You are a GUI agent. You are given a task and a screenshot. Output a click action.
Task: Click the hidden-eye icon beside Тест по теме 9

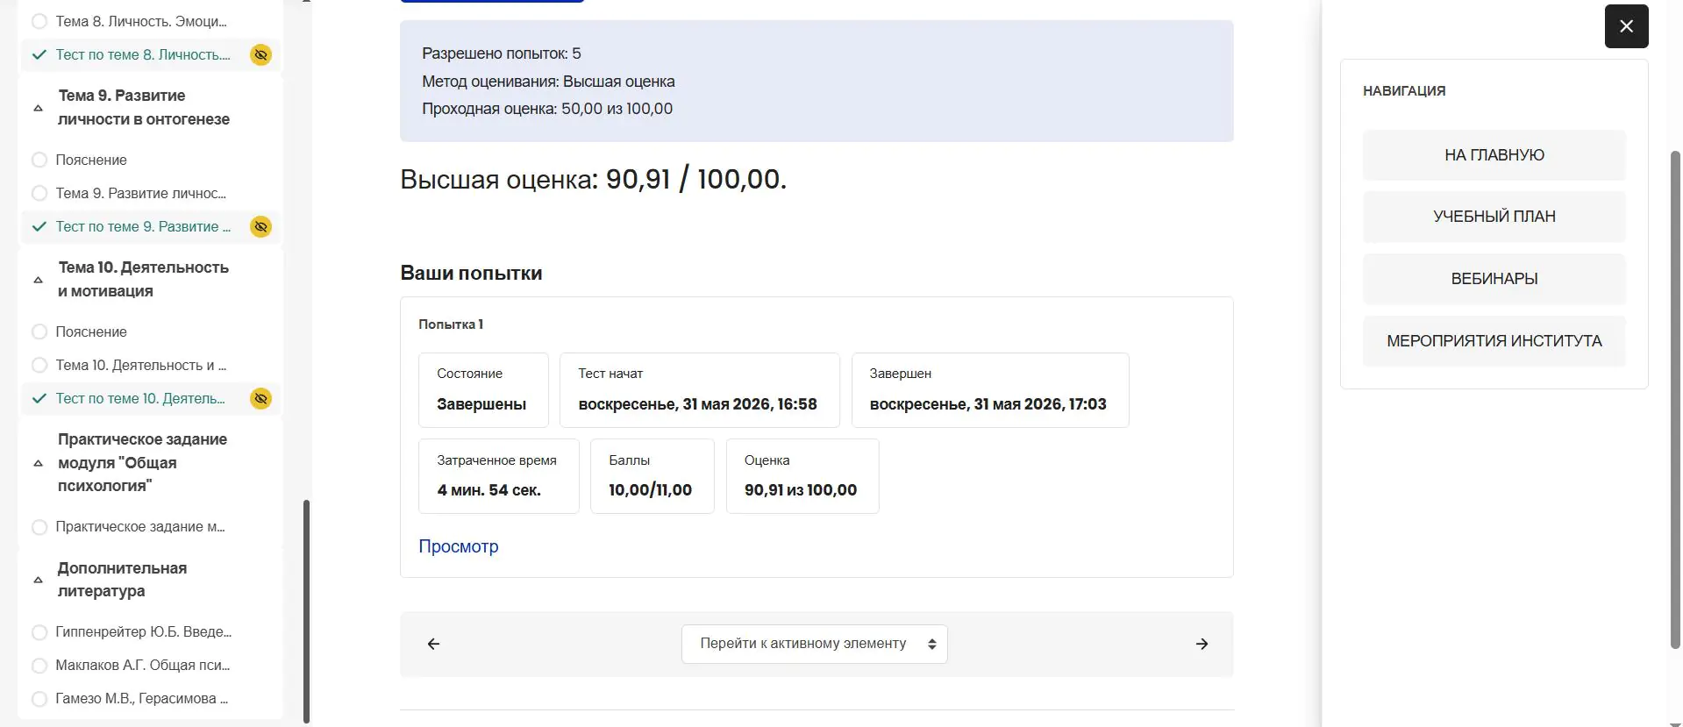click(260, 226)
